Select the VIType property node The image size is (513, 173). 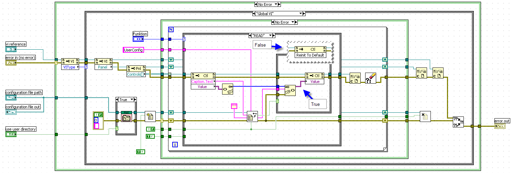pyautogui.click(x=70, y=64)
